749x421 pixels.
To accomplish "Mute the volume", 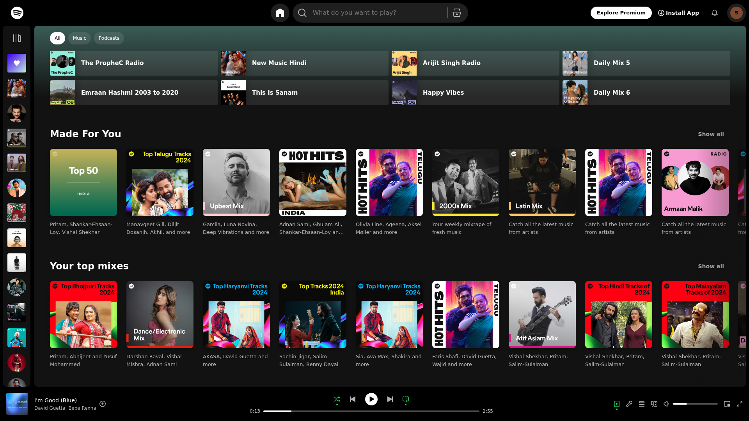I will coord(666,404).
